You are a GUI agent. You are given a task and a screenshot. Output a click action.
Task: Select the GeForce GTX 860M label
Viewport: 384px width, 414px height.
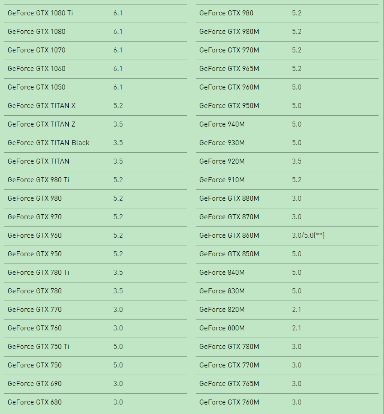pyautogui.click(x=229, y=235)
